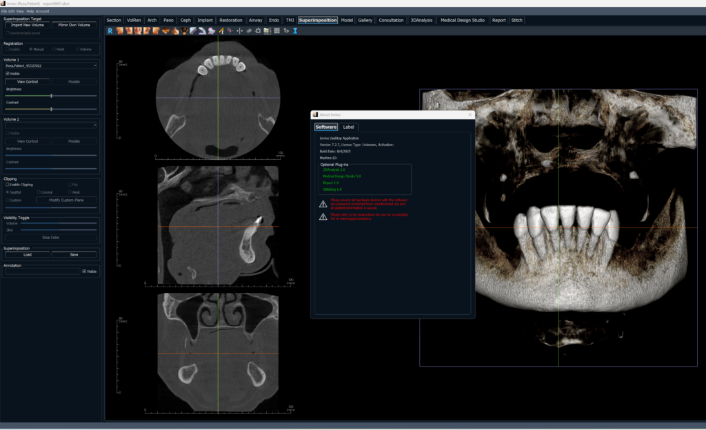Select the Back of head view icon
The width and height of the screenshot is (706, 430).
coord(184,30)
